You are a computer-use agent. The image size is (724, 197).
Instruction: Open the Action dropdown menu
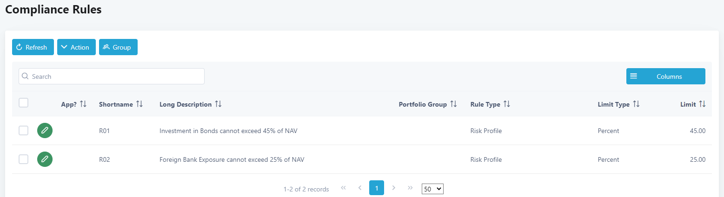[76, 47]
